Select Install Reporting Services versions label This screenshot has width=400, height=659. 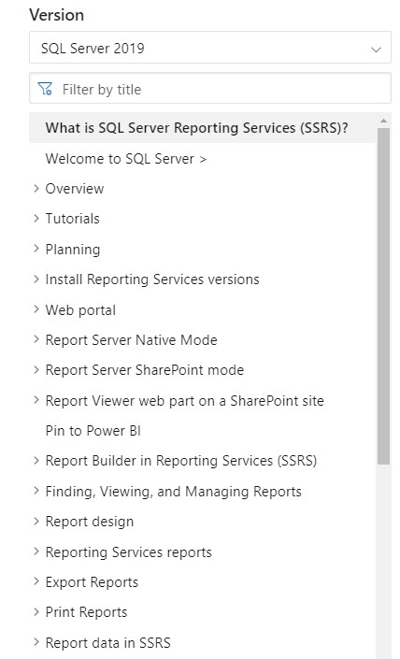[x=152, y=279]
